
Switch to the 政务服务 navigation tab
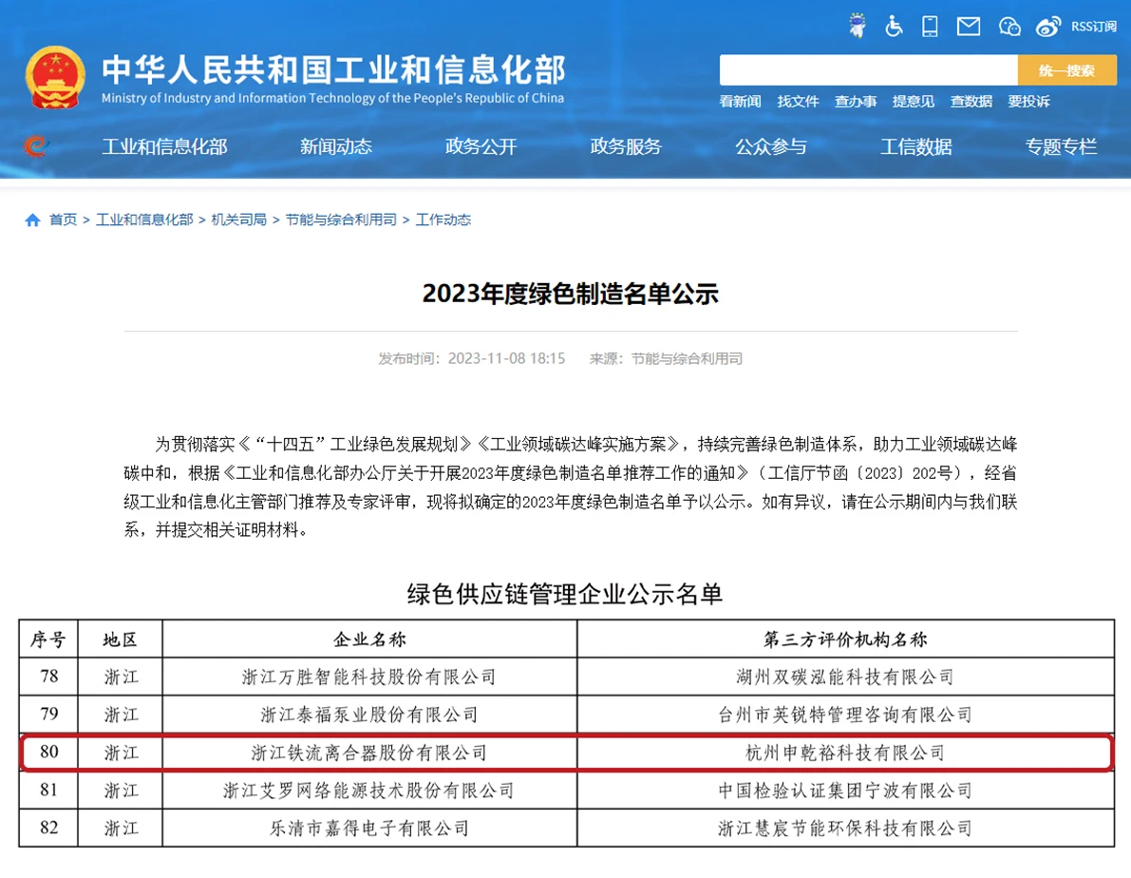(626, 146)
